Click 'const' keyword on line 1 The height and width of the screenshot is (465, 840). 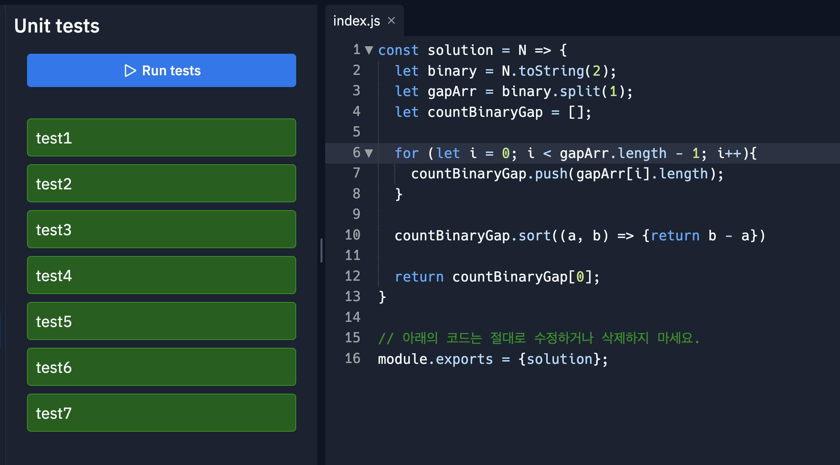click(398, 50)
